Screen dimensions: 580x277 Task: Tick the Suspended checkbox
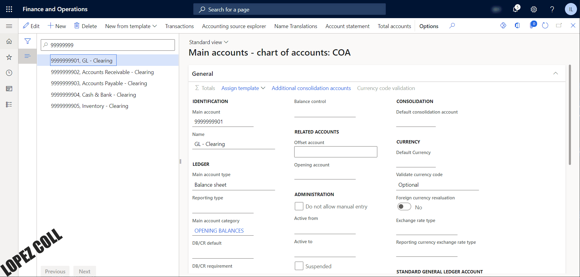pyautogui.click(x=299, y=266)
